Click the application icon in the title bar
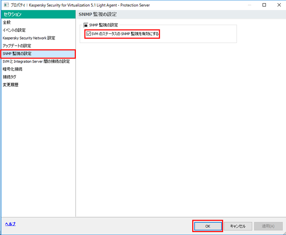 coord(6,5)
